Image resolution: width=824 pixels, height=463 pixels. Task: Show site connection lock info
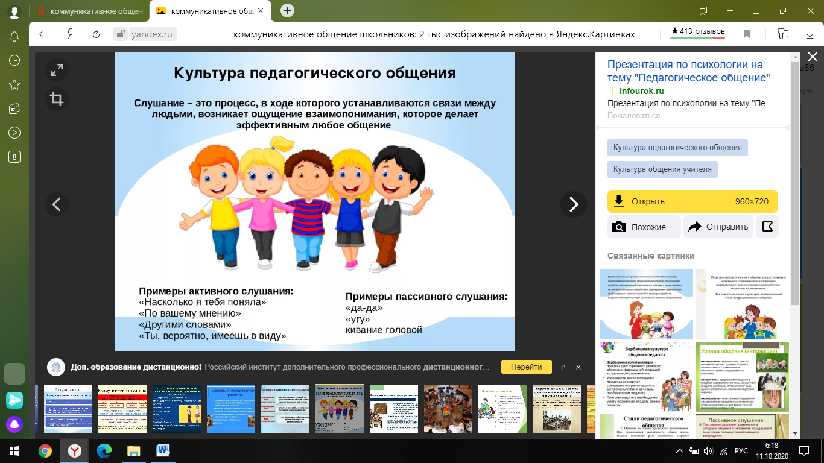click(x=121, y=34)
